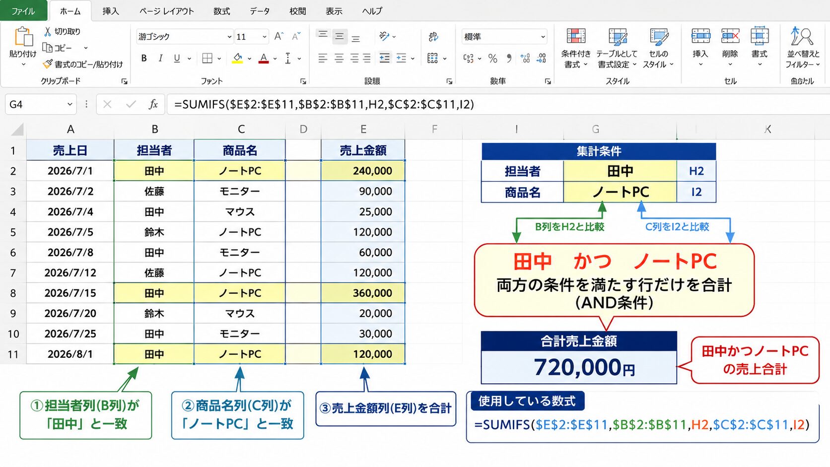830x467 pixels.
Task: Open the Font group dialog launcher
Action: 303,81
